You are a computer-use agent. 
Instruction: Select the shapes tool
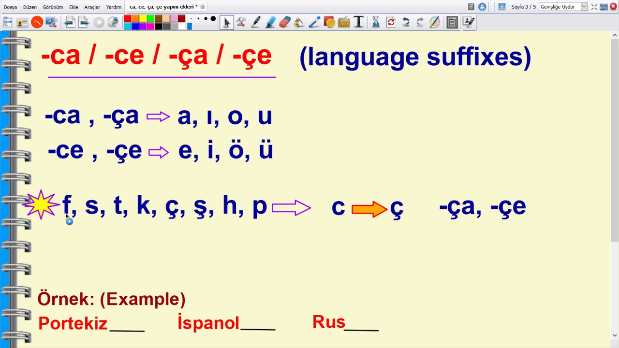(329, 22)
